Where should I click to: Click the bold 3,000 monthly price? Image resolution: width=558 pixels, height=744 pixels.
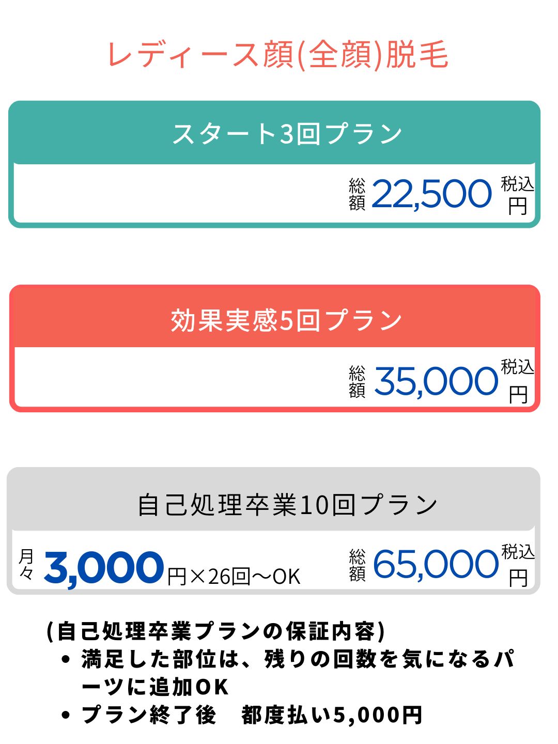[104, 567]
